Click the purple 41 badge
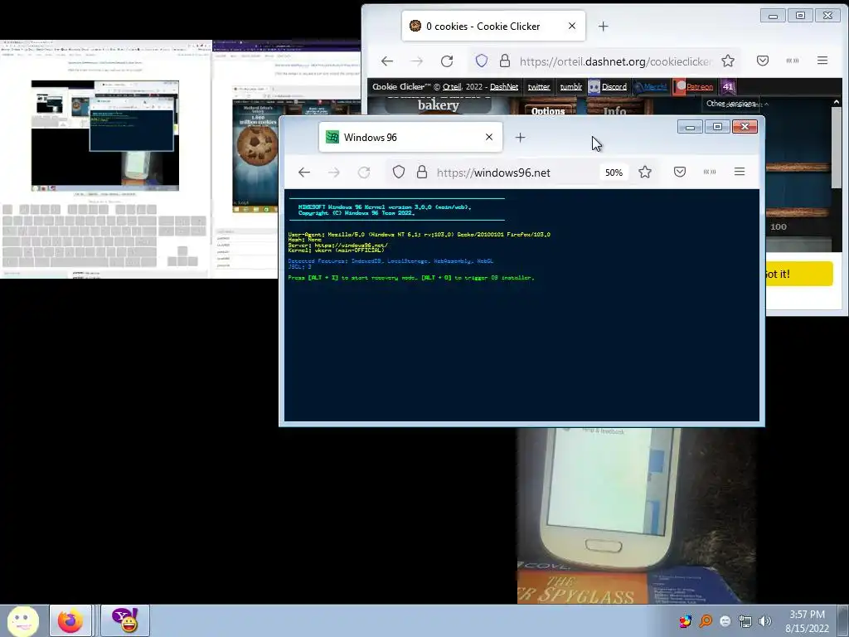The height and width of the screenshot is (637, 849). click(728, 86)
